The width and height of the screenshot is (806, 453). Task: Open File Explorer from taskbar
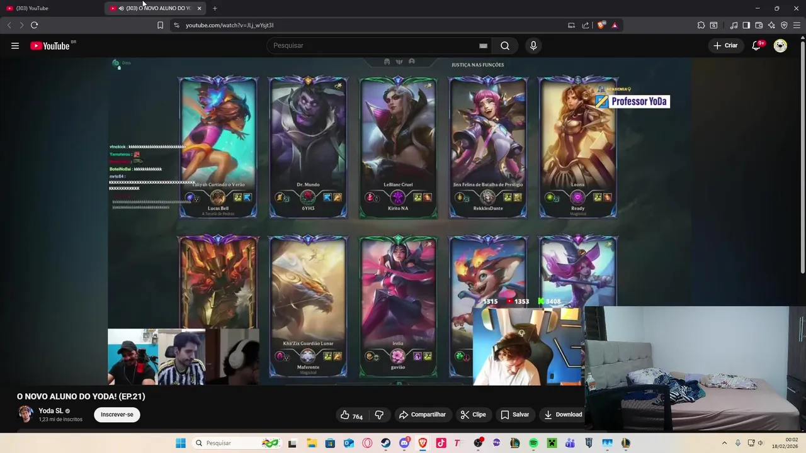tap(312, 443)
